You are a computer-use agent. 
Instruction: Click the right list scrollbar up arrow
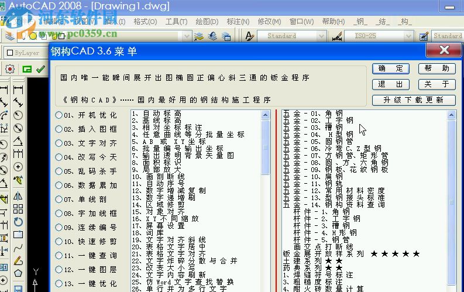(x=451, y=115)
